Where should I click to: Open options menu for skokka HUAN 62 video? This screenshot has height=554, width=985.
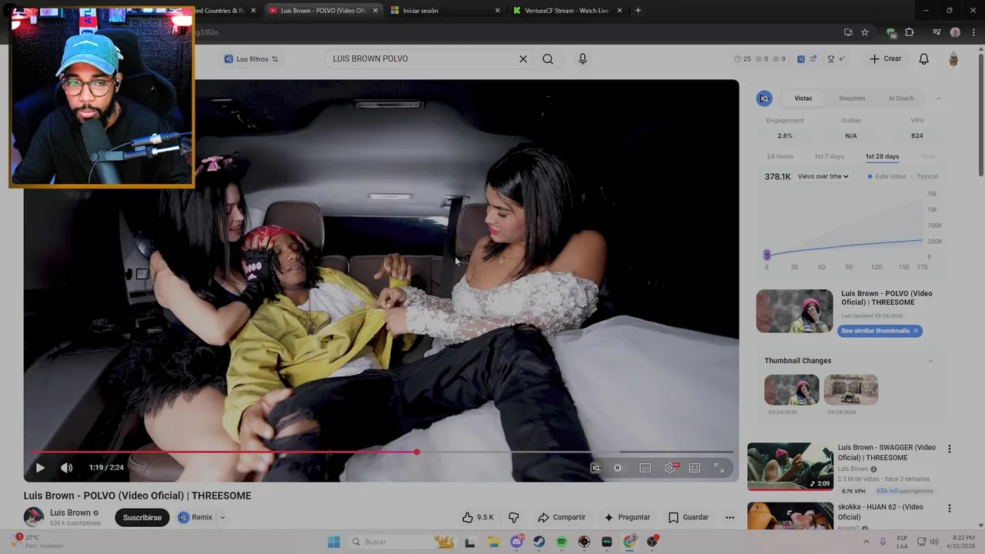(949, 509)
